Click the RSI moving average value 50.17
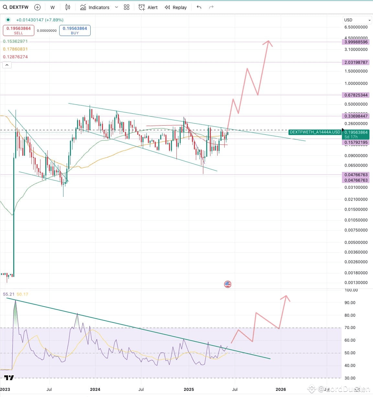The image size is (373, 397). click(x=22, y=294)
